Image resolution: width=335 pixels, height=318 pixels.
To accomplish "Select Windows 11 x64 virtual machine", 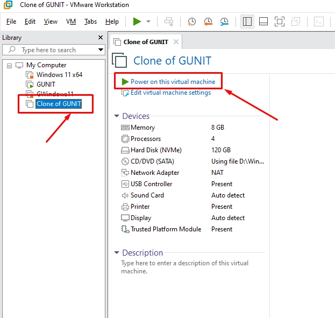I will click(x=59, y=75).
